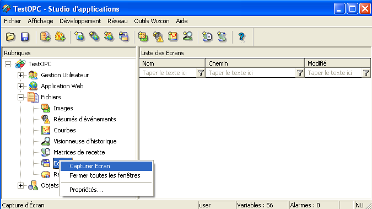Click the add variable icon with green plus
The height and width of the screenshot is (209, 372).
click(45, 37)
